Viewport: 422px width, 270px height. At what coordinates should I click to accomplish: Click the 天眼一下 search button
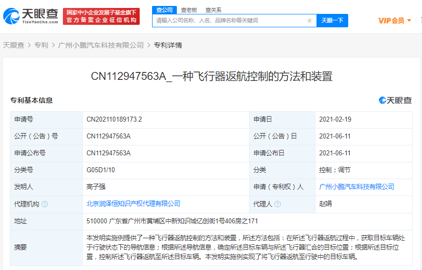coord(332,20)
